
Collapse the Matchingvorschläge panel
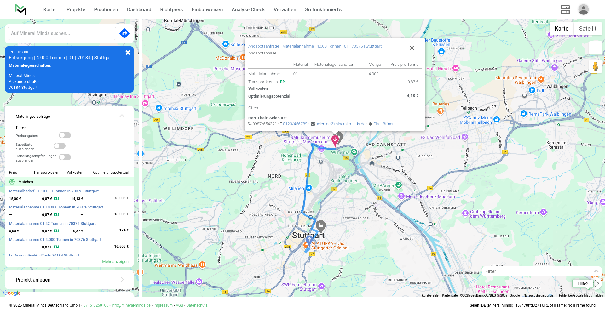[x=122, y=116]
